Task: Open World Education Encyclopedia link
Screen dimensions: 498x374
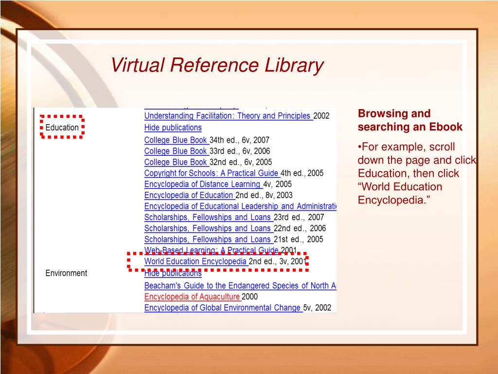Action: pyautogui.click(x=196, y=262)
